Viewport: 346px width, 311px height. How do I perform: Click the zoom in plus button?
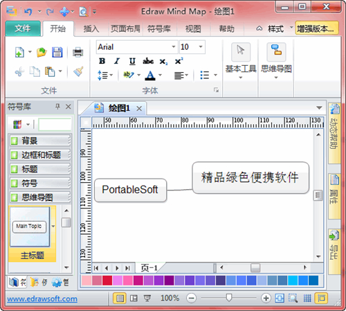click(266, 298)
